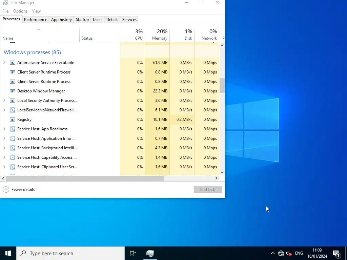347x260 pixels.
Task: Open the clock showing 11:09
Action: coord(317,253)
